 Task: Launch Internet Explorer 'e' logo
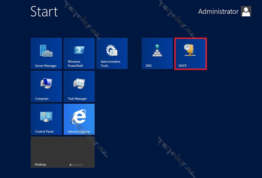click(x=79, y=117)
